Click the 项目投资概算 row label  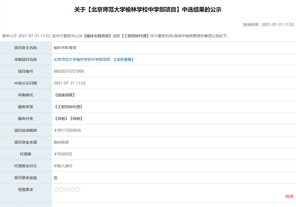[x=25, y=131]
